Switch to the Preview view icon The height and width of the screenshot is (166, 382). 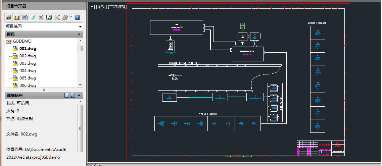tap(73, 95)
